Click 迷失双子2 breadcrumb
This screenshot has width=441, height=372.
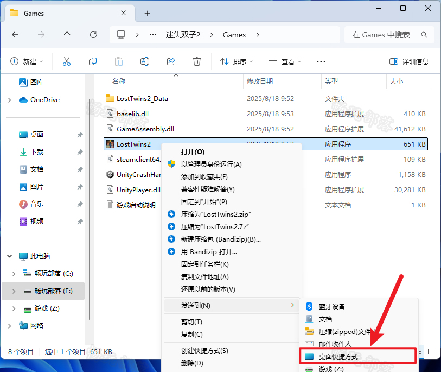[183, 35]
